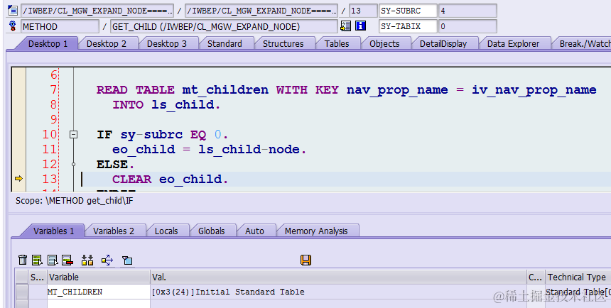Screen dimensions: 611x308
Task: Click line number 11 in code editor
Action: 50,149
